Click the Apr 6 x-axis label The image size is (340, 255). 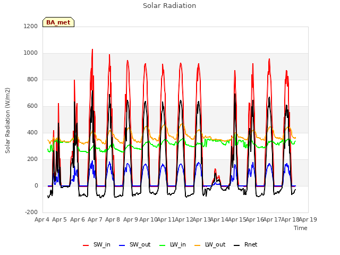click(x=78, y=219)
